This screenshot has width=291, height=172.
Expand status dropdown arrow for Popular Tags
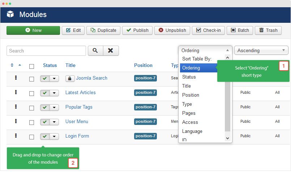(54, 108)
